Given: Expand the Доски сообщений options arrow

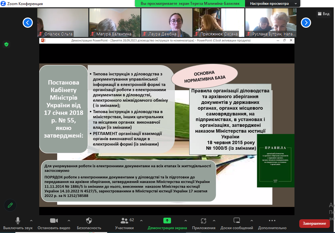Looking at the screenshot, I should [252, 221].
